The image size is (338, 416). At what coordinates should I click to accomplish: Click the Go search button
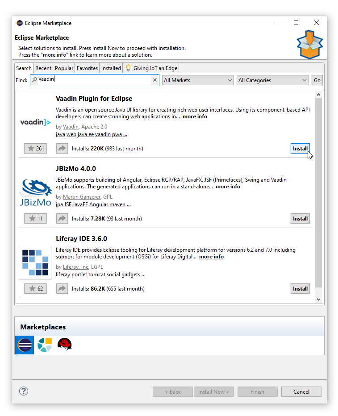(317, 80)
